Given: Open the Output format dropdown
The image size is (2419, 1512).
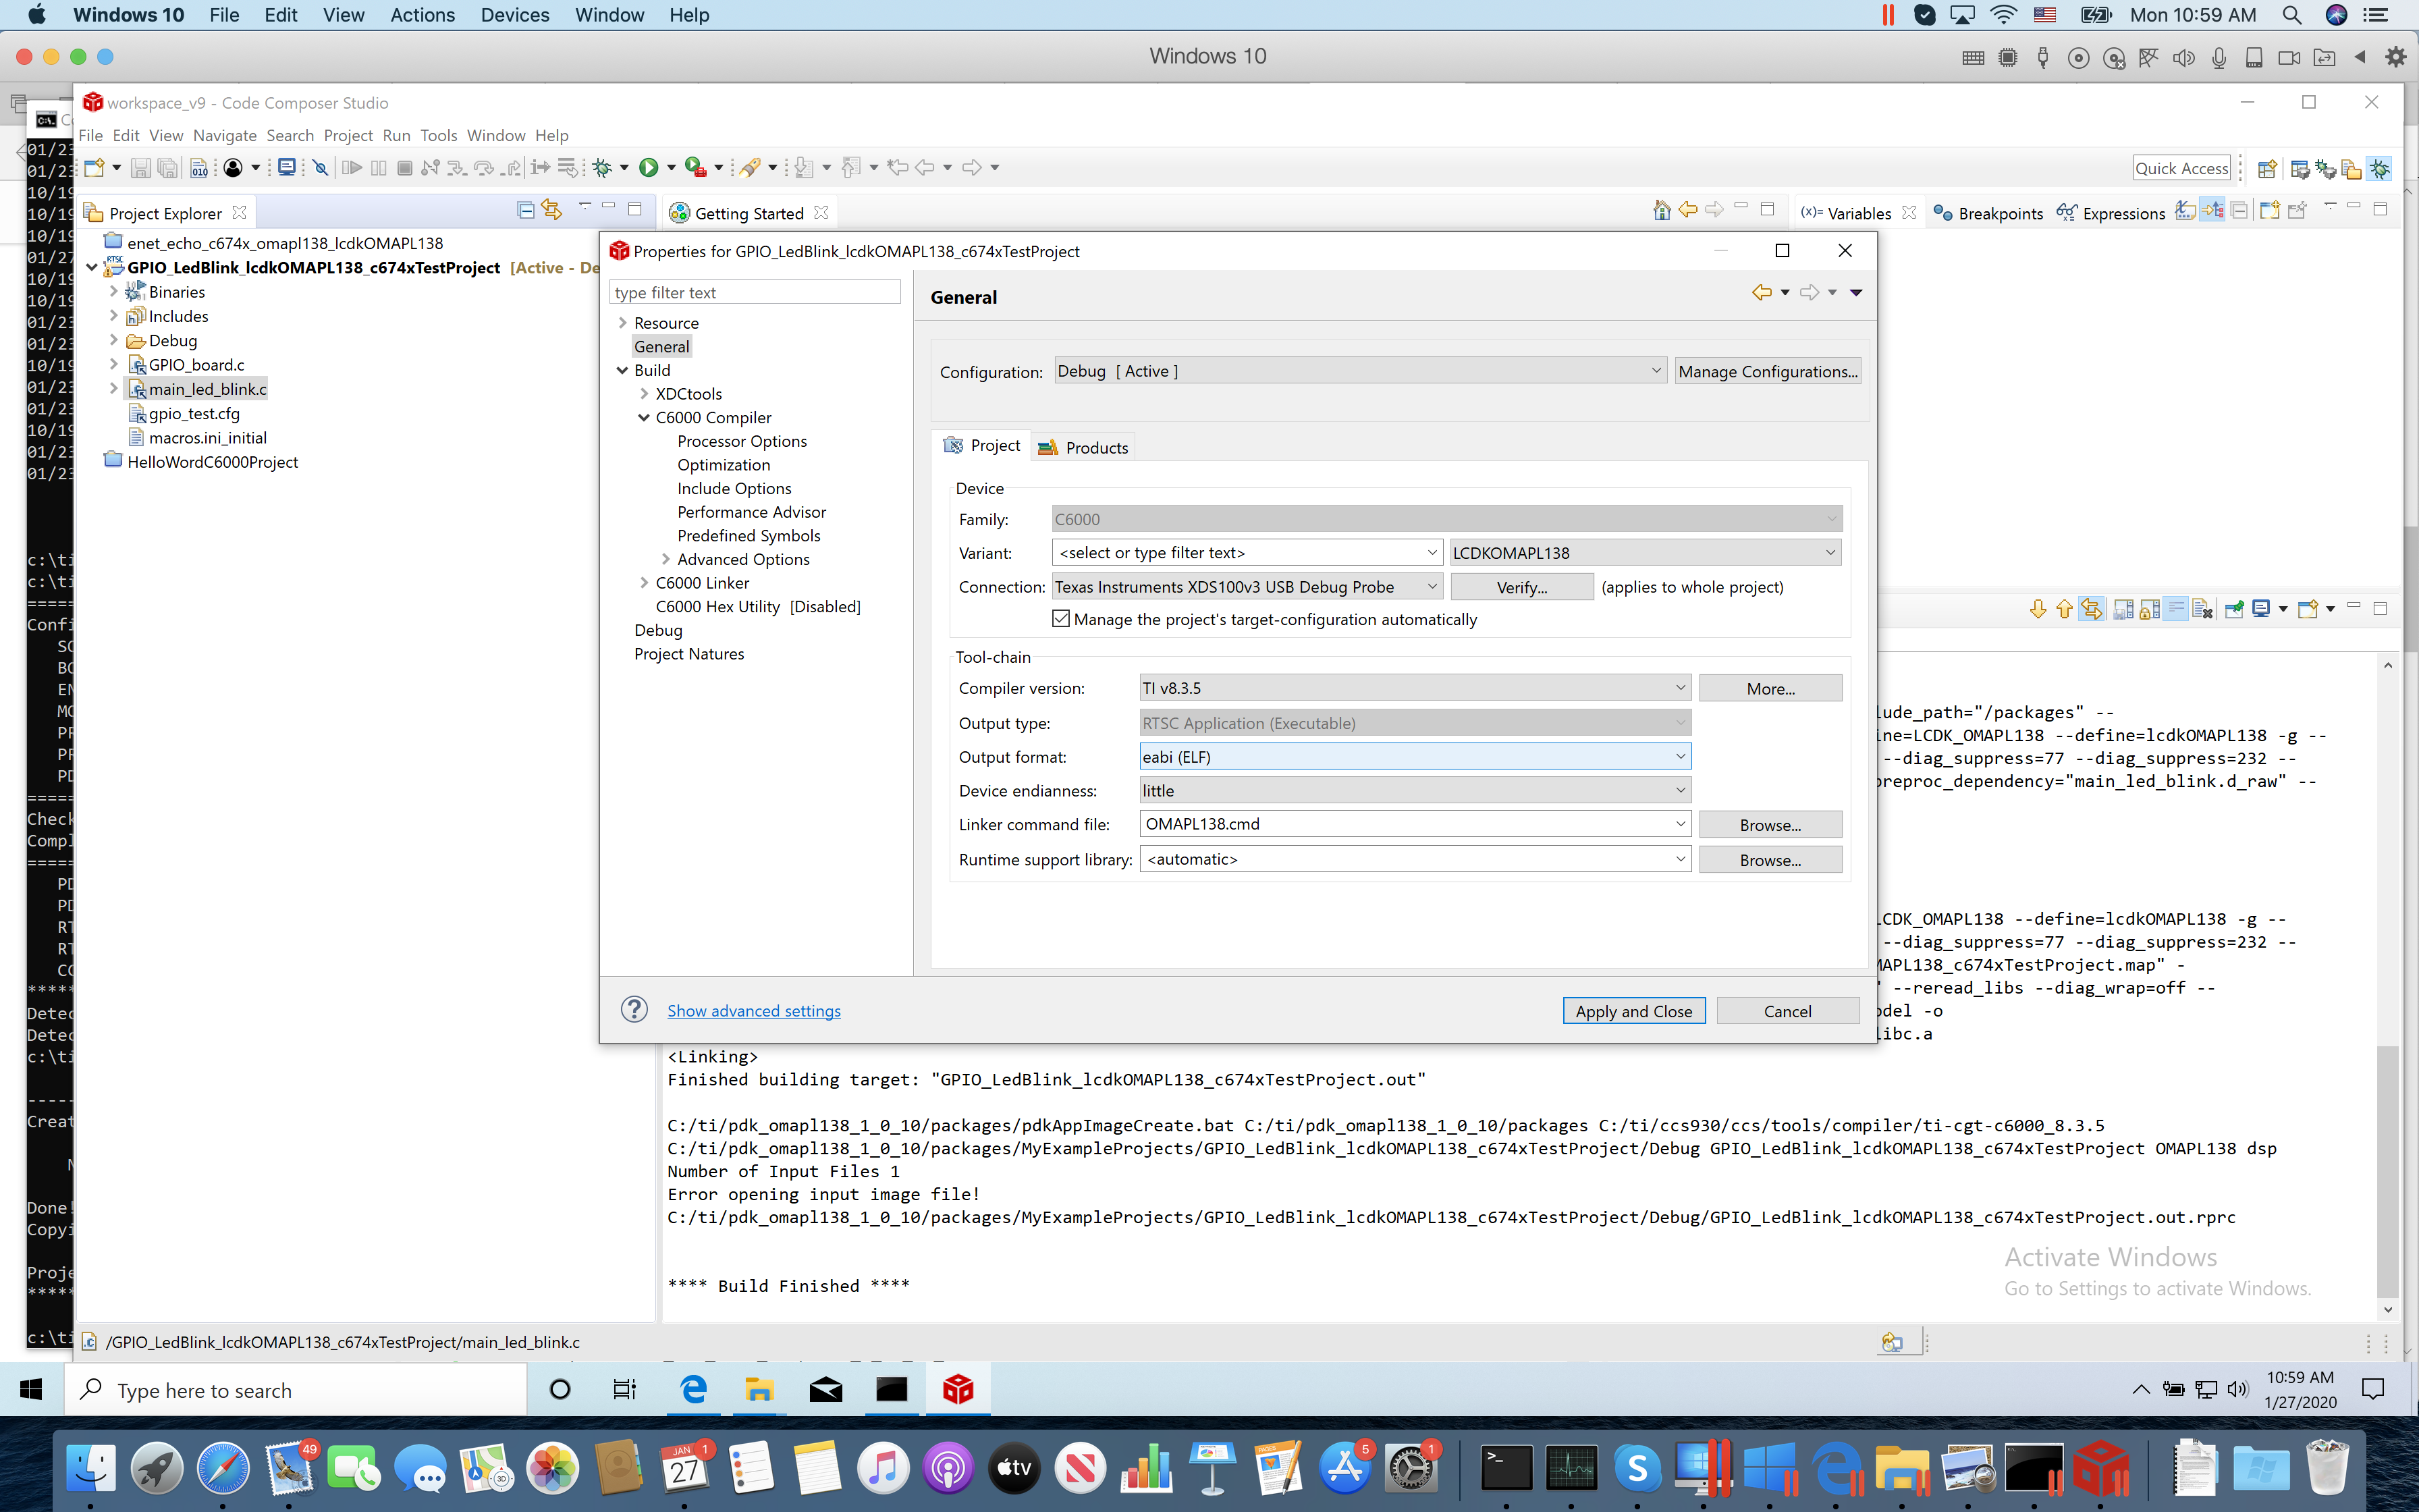Looking at the screenshot, I should point(1679,757).
